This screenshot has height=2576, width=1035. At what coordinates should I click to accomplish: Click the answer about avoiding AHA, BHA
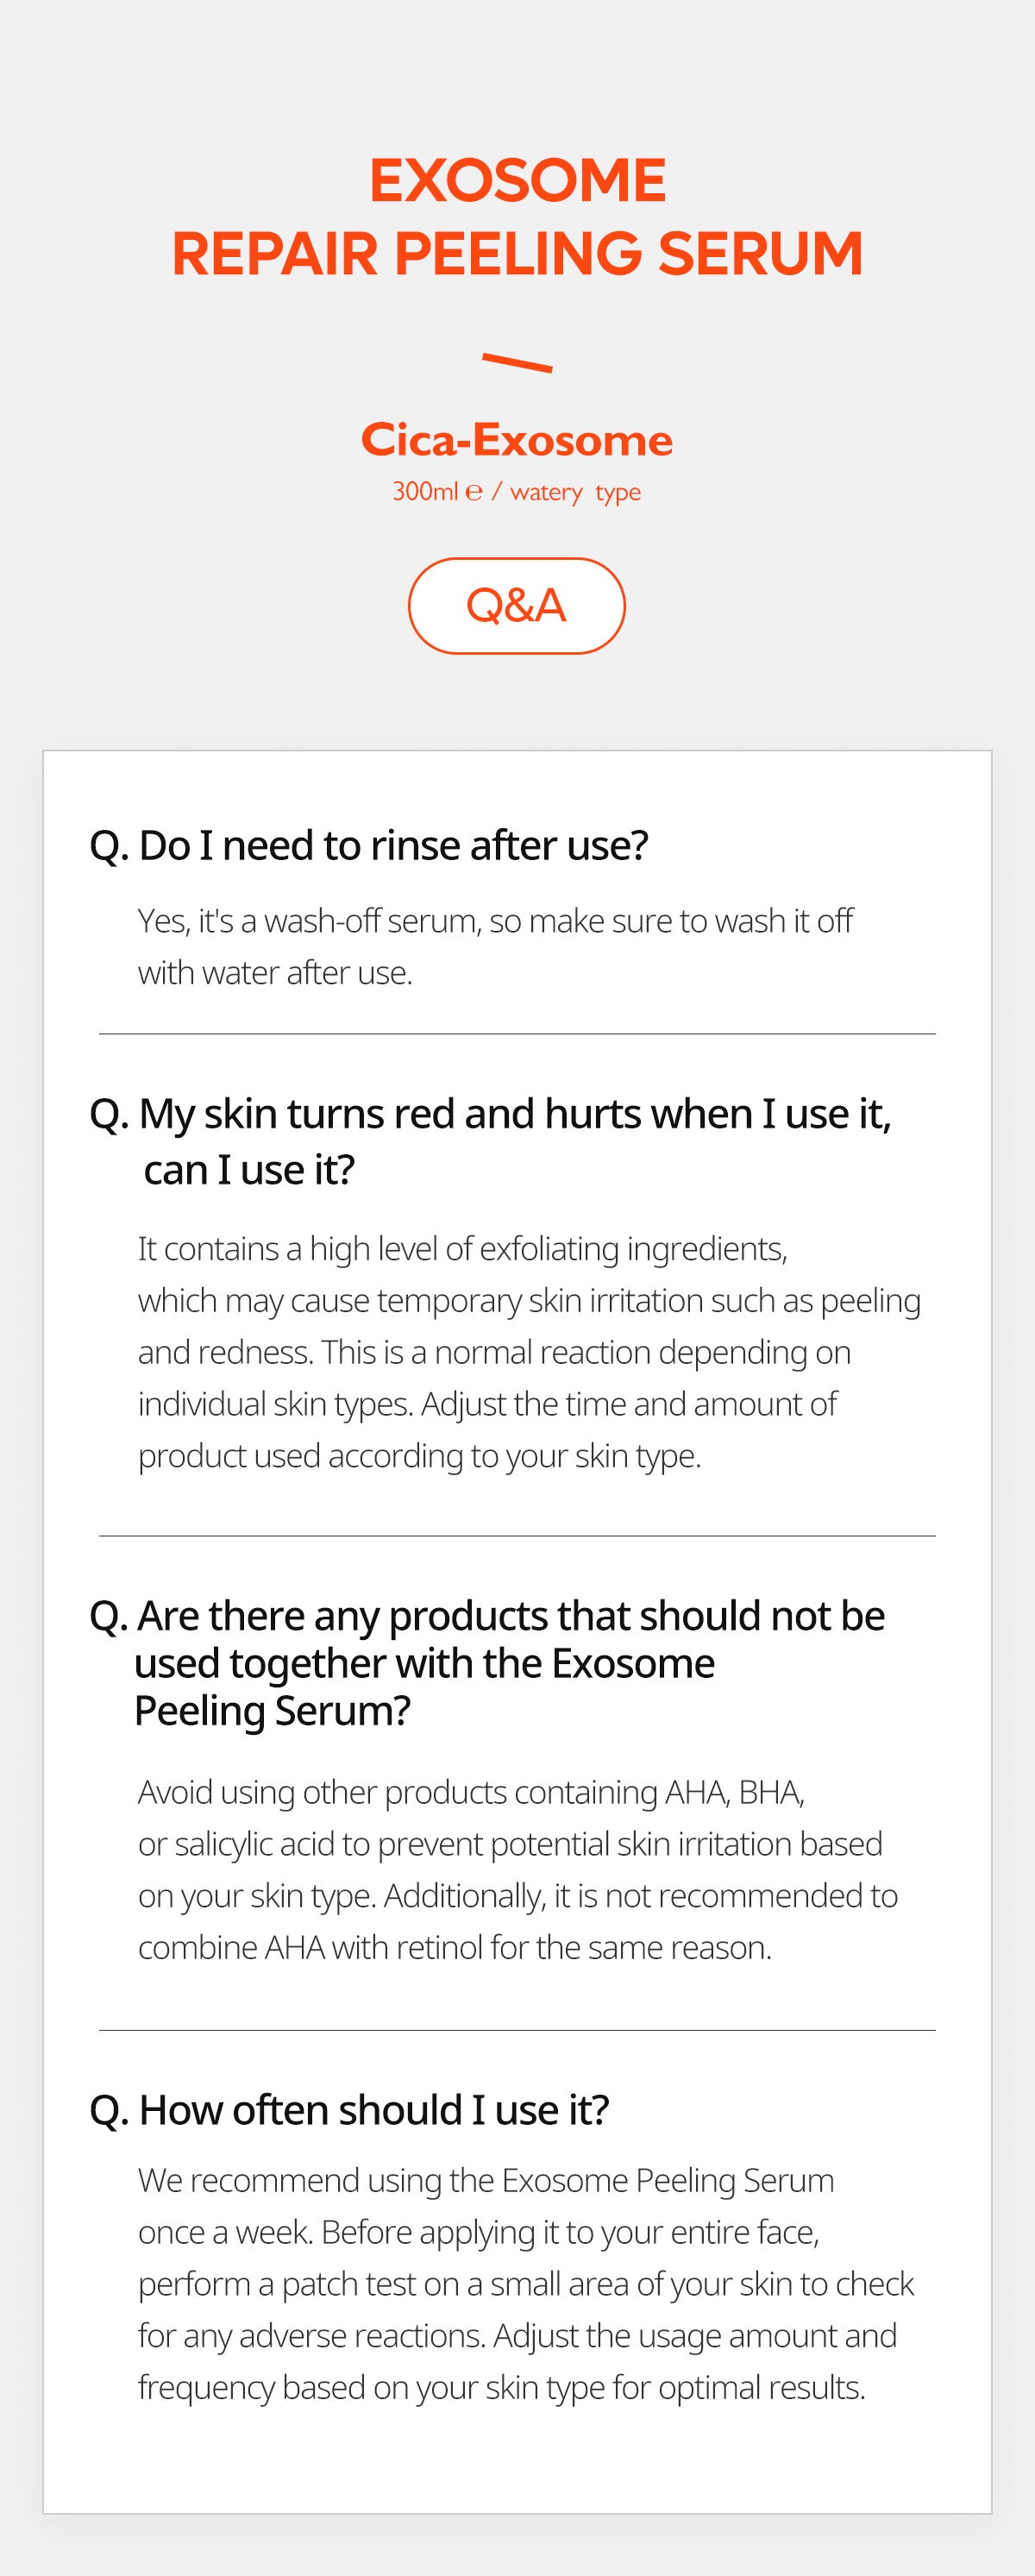pyautogui.click(x=517, y=1869)
